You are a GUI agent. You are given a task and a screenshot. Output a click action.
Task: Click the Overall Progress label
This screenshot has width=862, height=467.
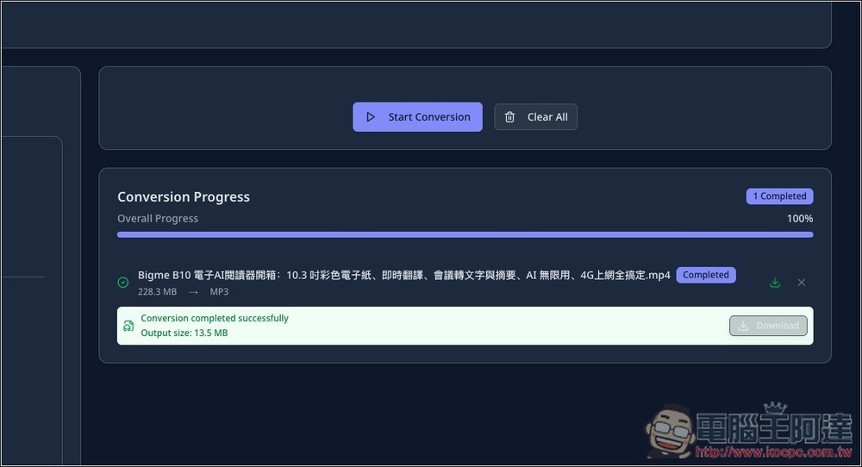click(x=158, y=219)
